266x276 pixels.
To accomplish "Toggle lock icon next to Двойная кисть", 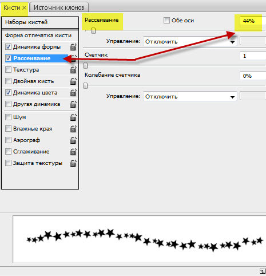I will coord(73,81).
